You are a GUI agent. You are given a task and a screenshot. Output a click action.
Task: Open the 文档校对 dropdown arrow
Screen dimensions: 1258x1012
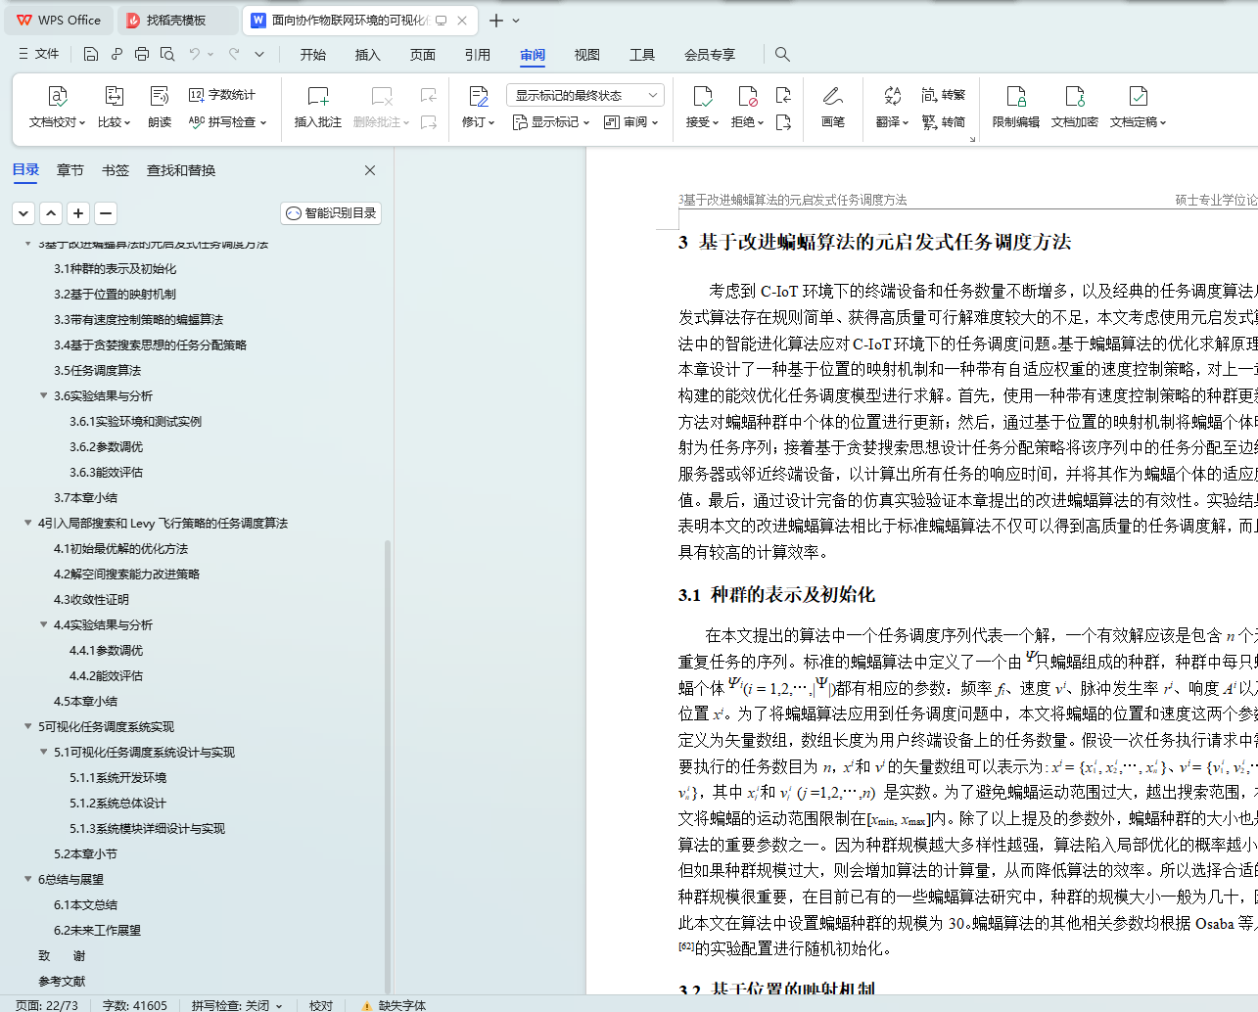[x=82, y=123]
